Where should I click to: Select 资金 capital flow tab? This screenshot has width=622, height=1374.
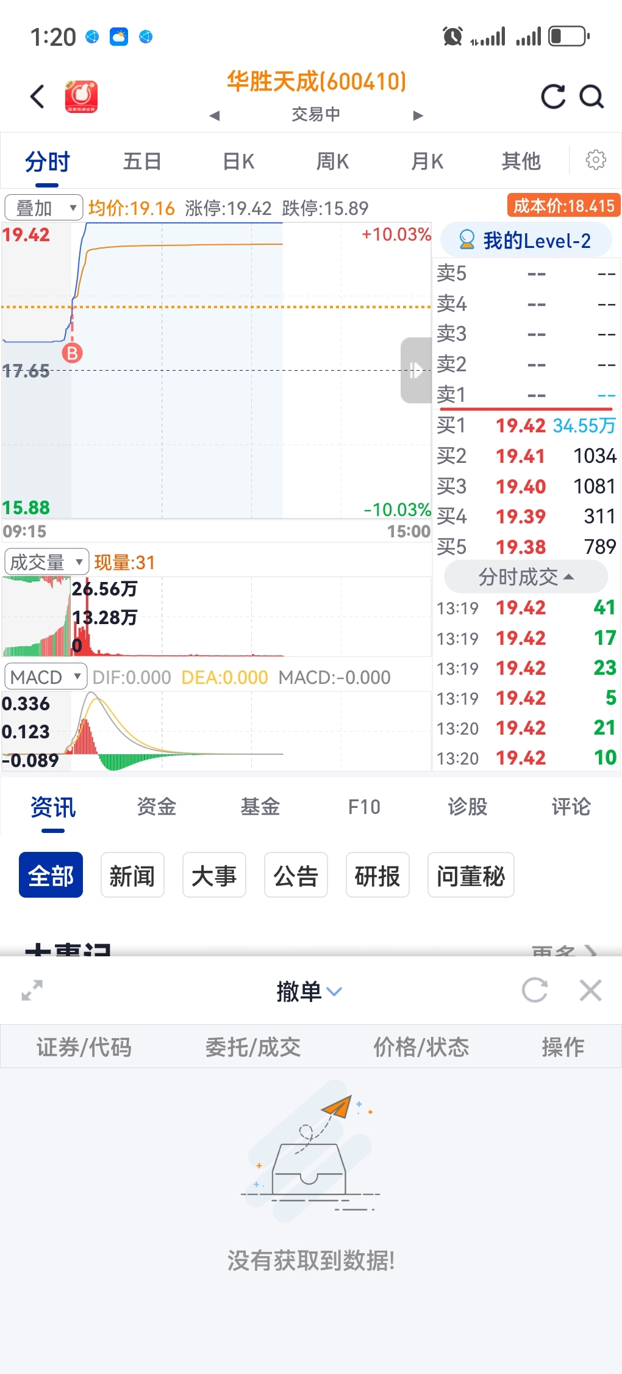point(157,807)
